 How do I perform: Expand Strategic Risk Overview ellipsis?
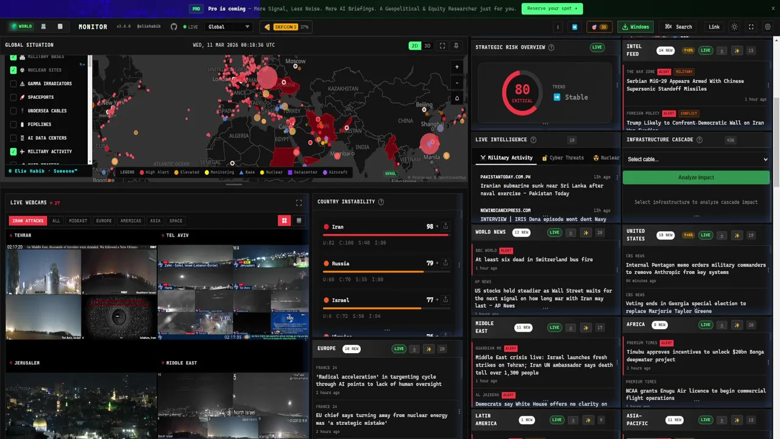(545, 124)
